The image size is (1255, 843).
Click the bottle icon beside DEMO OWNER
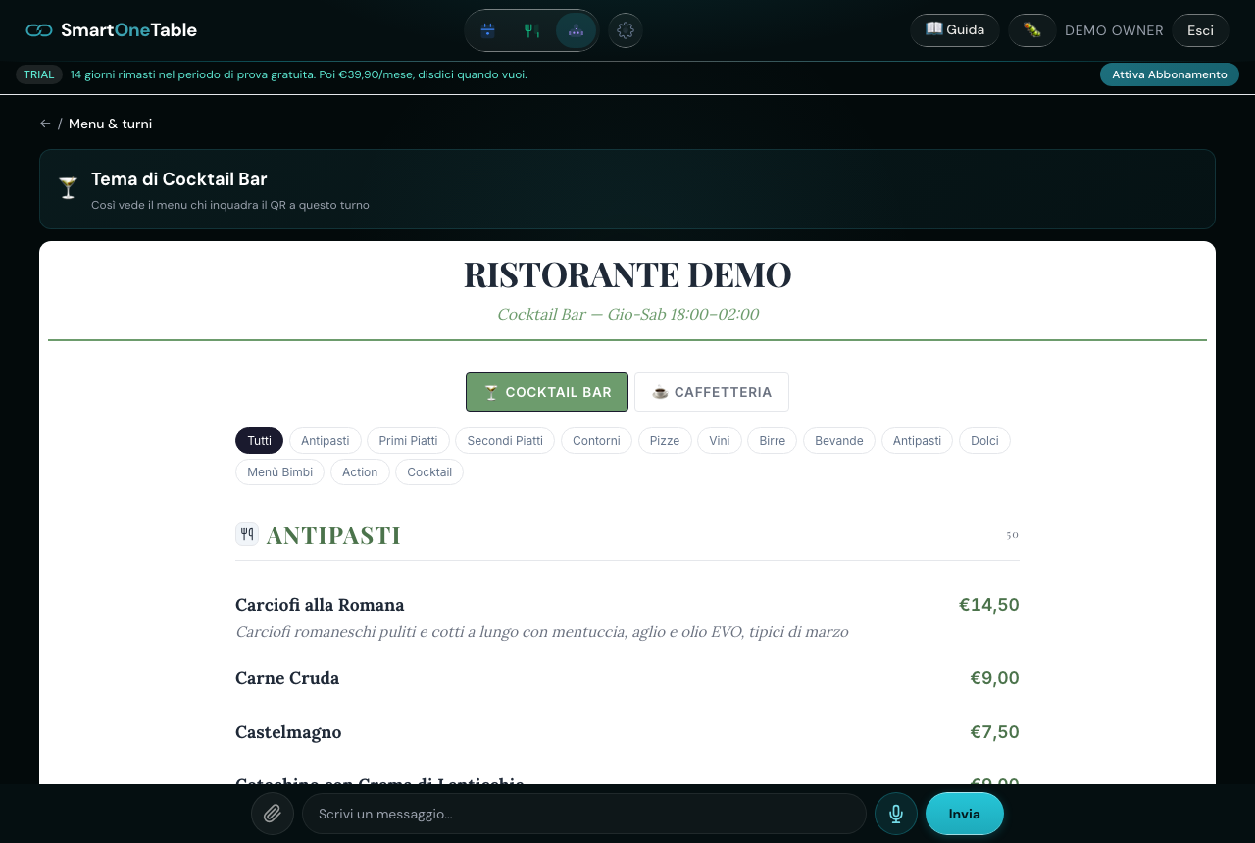(x=1032, y=30)
